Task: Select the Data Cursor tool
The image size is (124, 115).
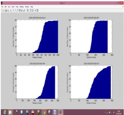Action: tap(22, 10)
